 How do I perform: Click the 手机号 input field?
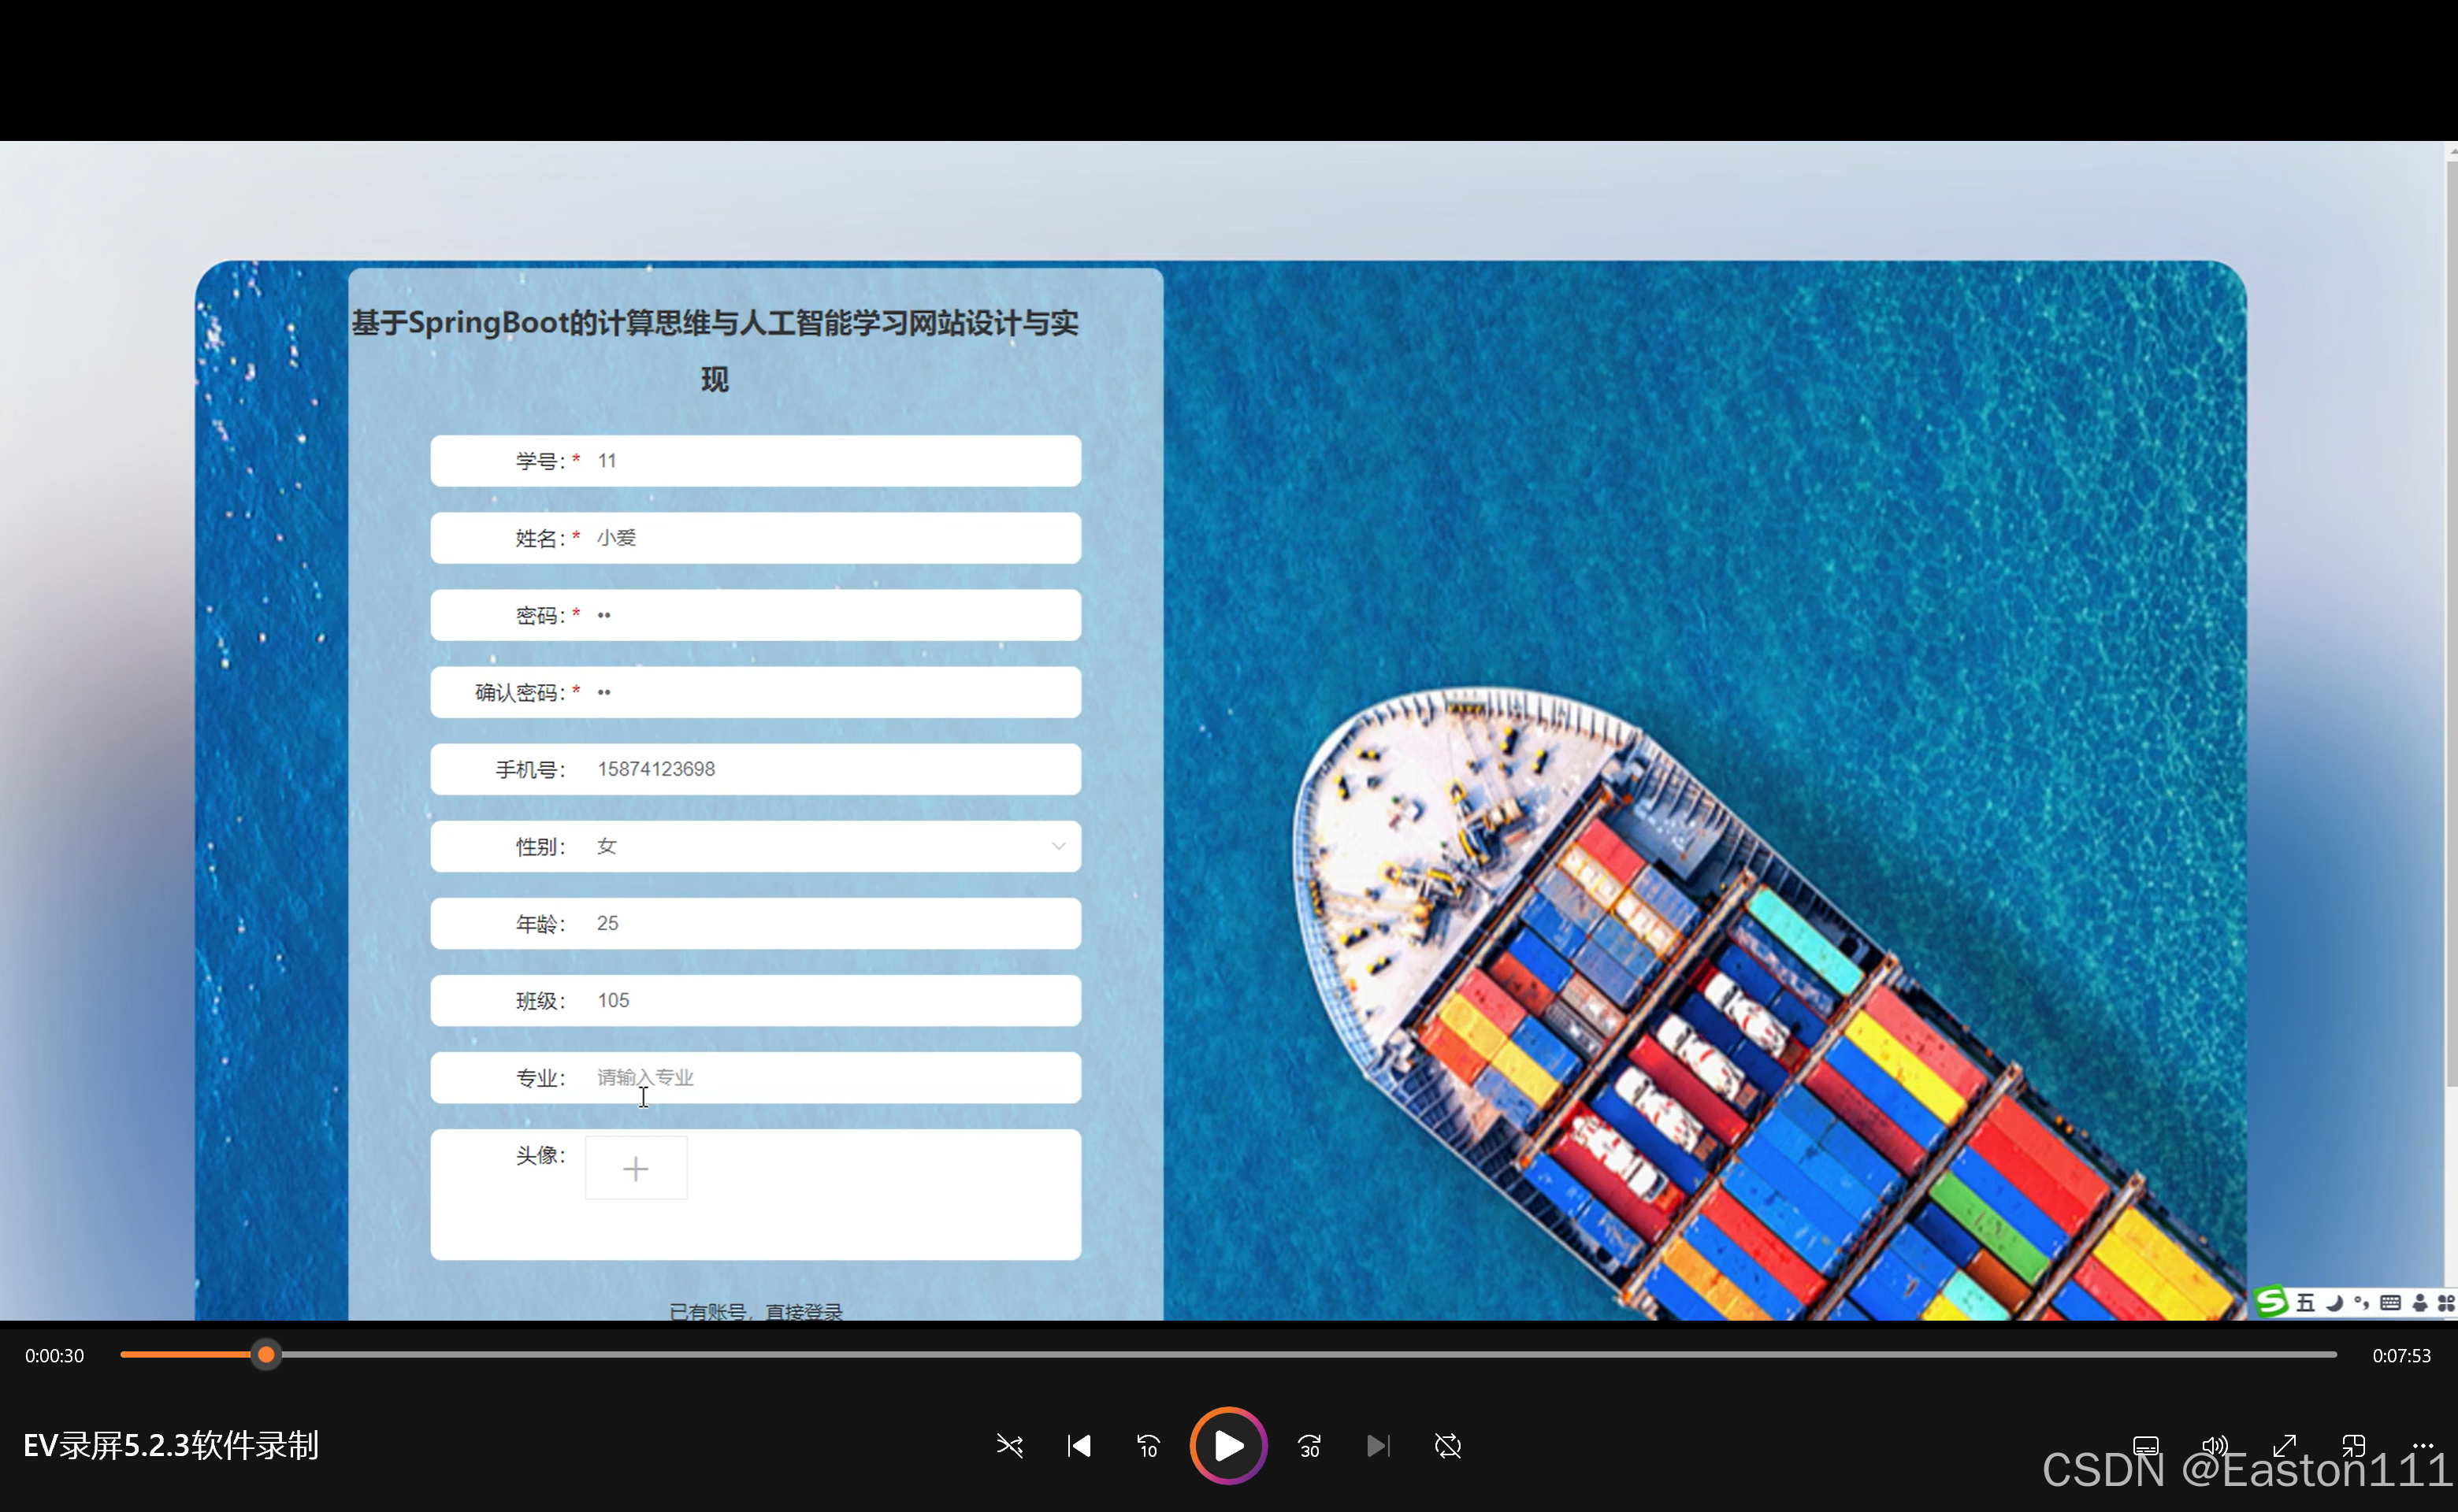pos(756,769)
